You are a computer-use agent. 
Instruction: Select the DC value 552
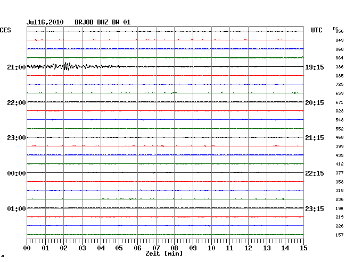coord(340,129)
